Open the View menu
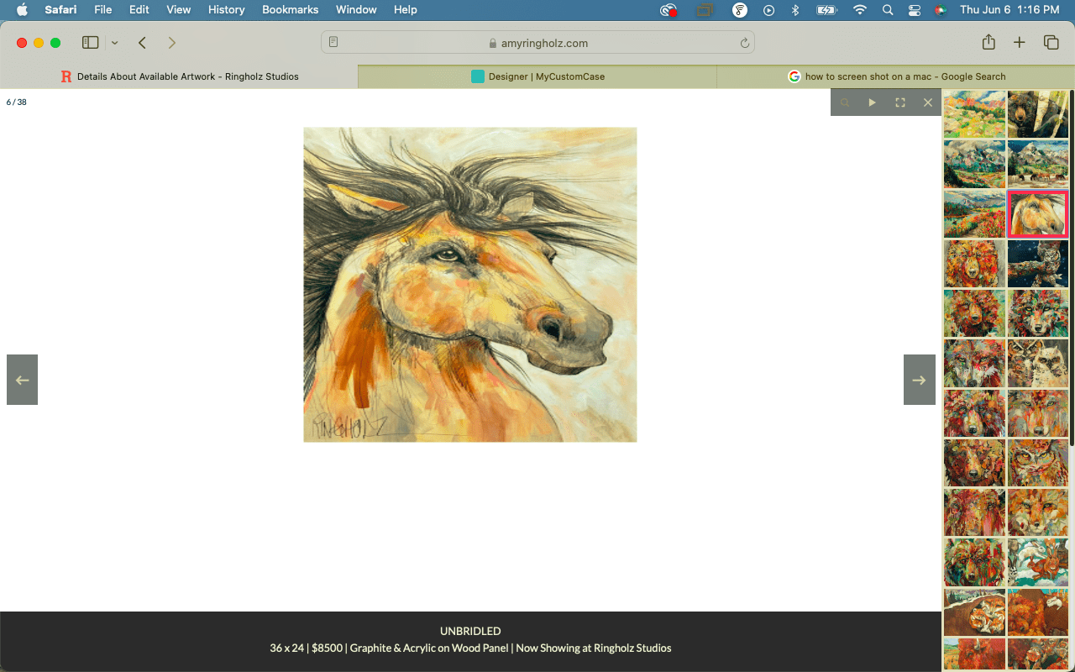This screenshot has height=672, width=1075. [179, 10]
